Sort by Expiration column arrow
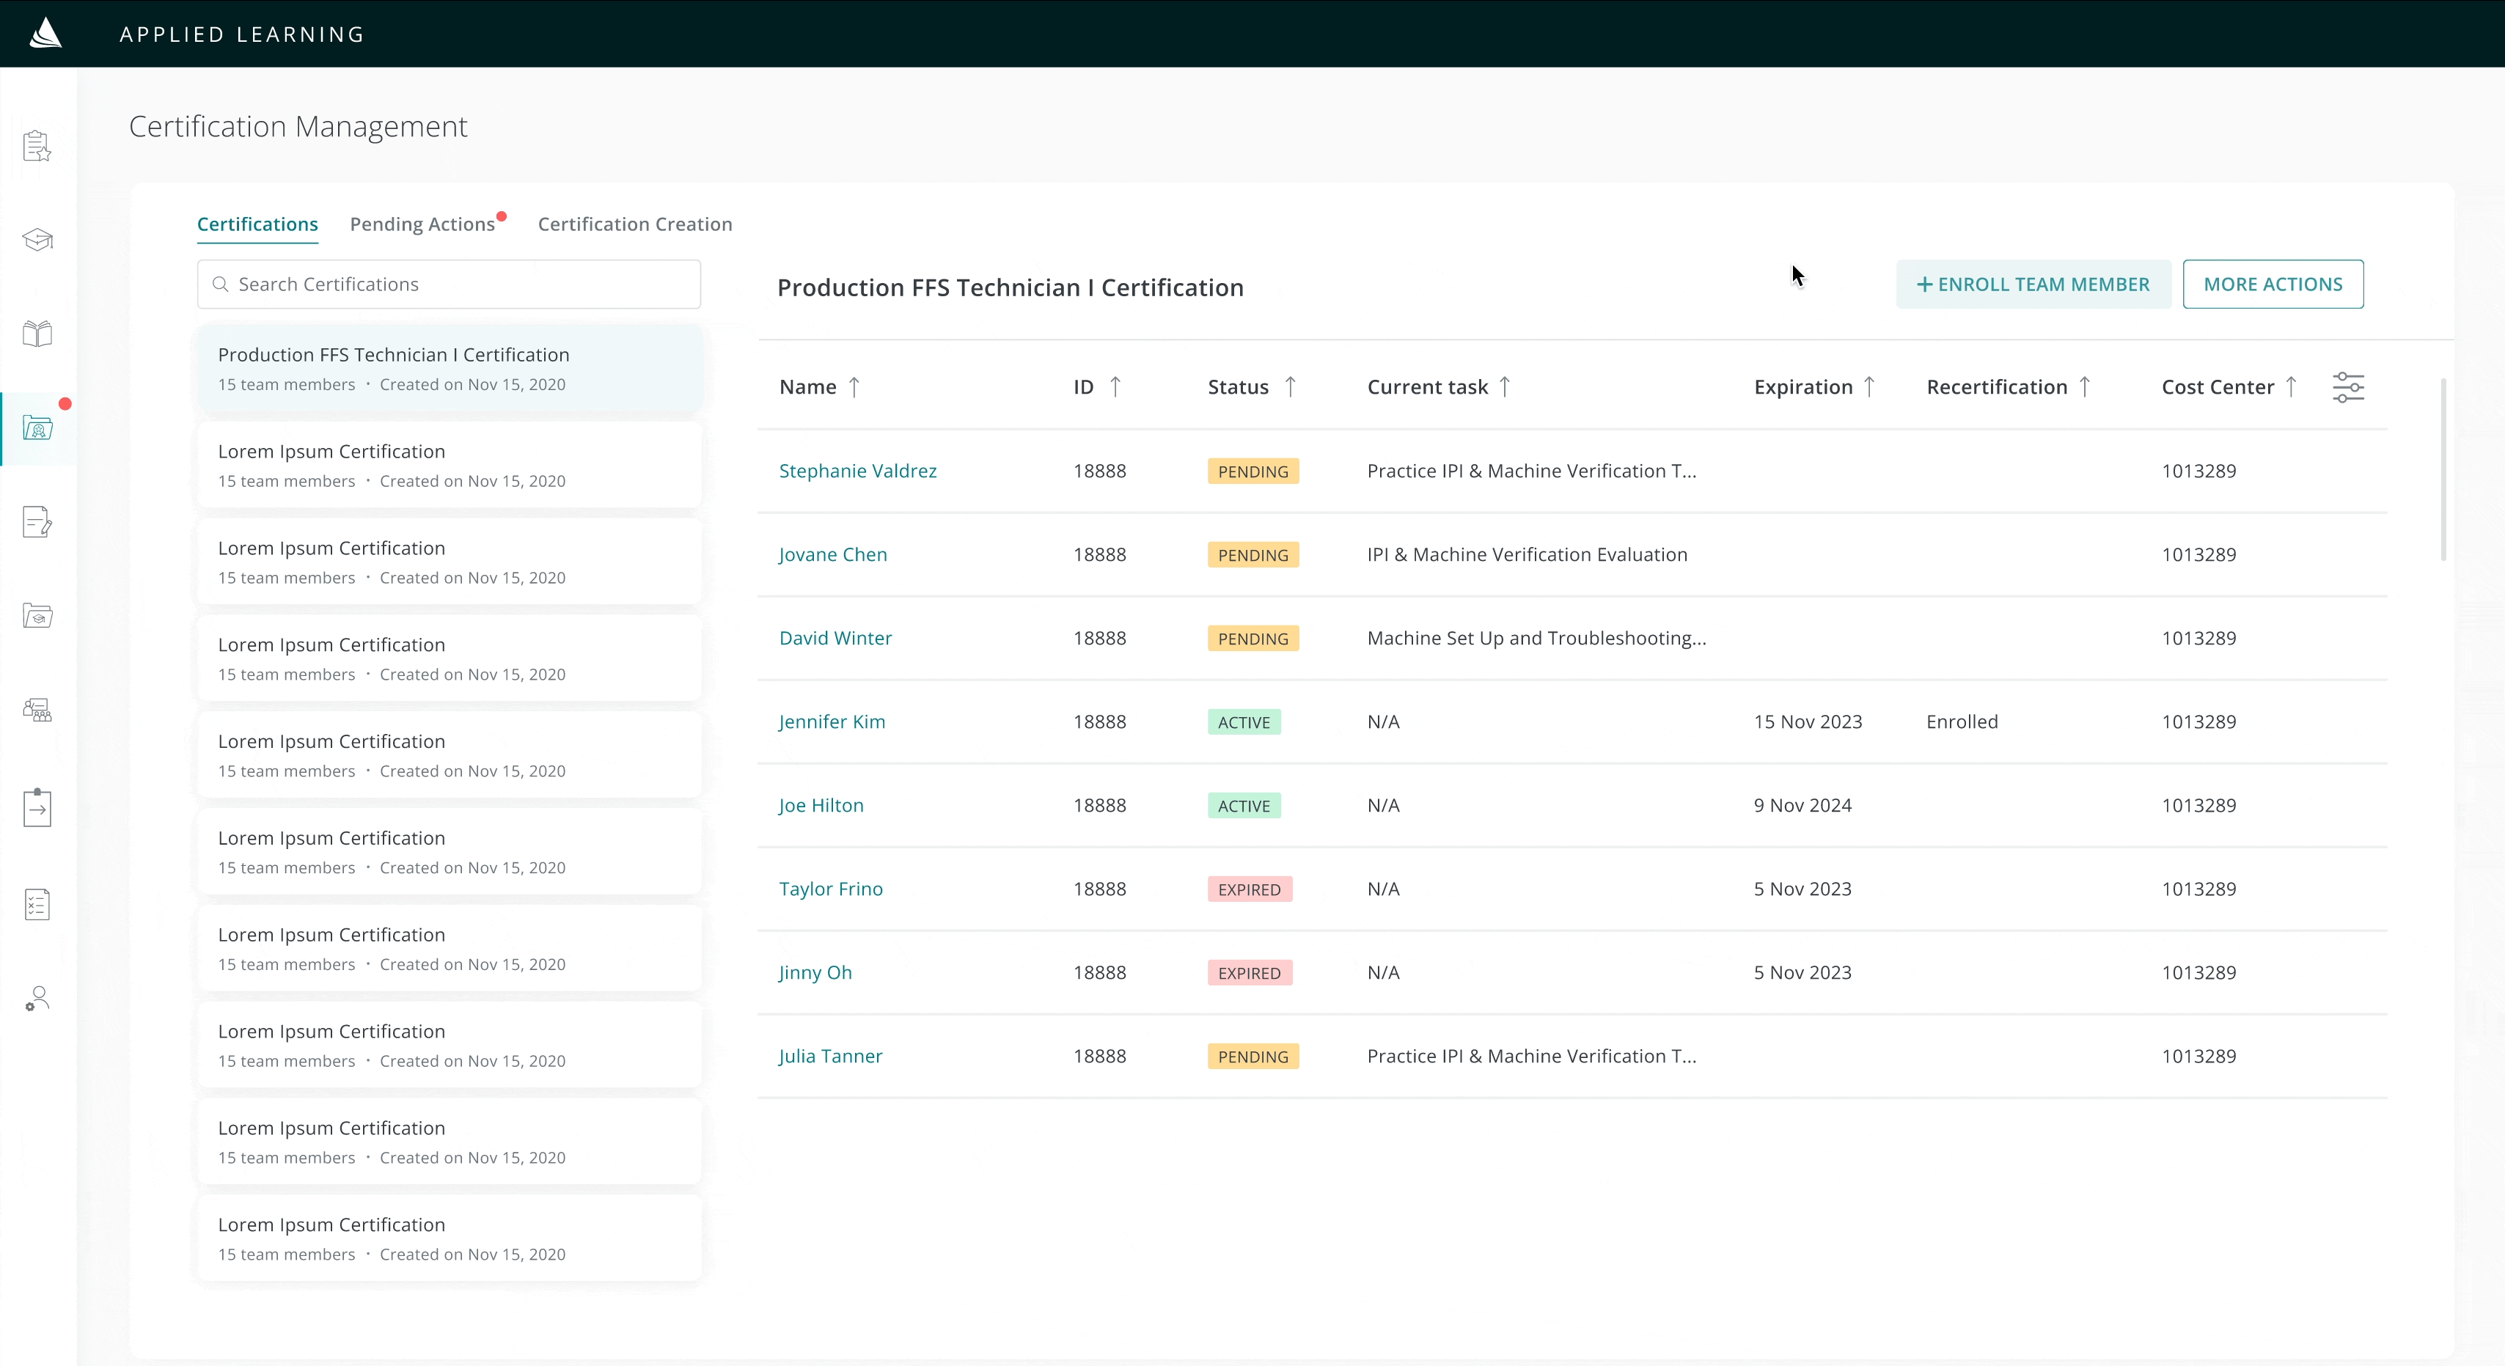Image resolution: width=2505 pixels, height=1366 pixels. point(1868,387)
